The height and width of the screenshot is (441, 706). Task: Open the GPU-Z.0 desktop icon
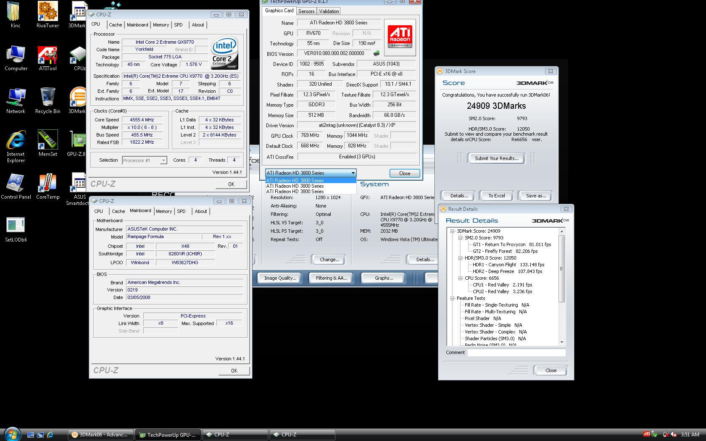76,144
